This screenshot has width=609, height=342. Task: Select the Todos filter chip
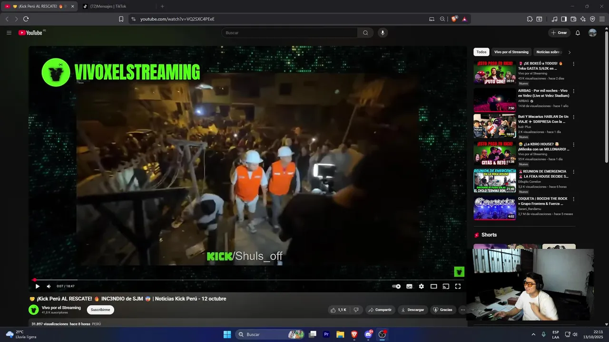point(481,52)
